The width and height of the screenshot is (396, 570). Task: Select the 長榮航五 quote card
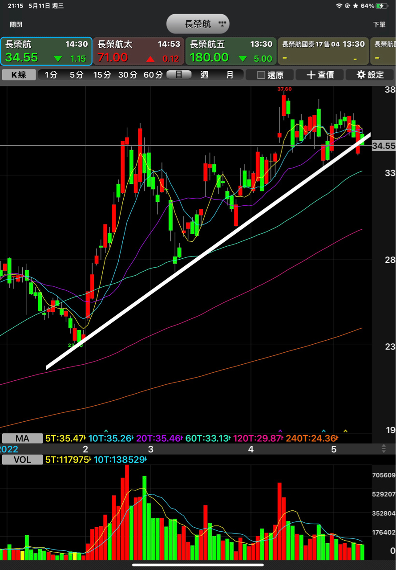(x=231, y=52)
